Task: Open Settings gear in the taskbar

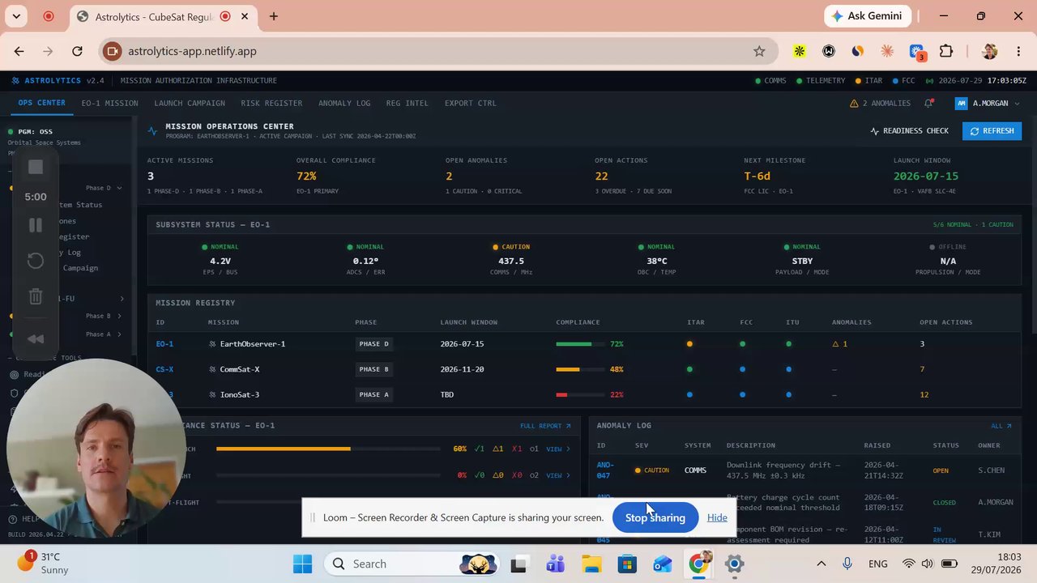Action: pos(734,564)
